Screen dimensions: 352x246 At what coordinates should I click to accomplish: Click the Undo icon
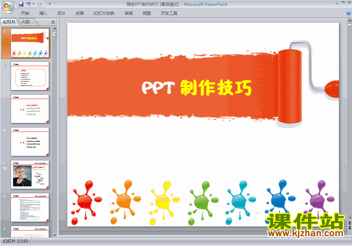pos(29,4)
